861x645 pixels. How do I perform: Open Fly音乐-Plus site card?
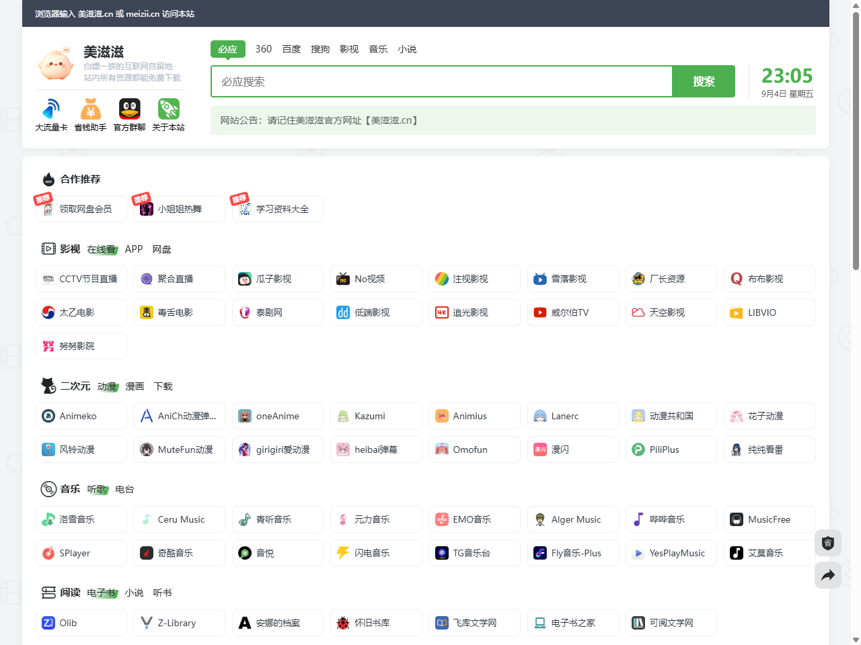click(573, 553)
